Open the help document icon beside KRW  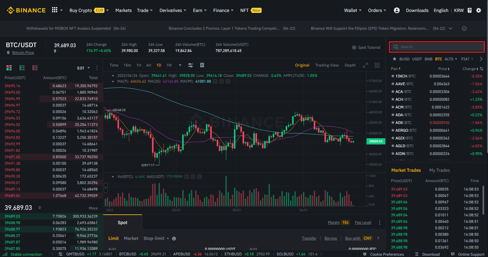coord(470,10)
